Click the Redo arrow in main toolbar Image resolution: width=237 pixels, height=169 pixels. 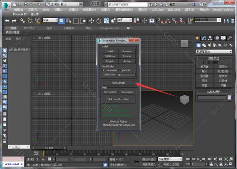(14, 21)
